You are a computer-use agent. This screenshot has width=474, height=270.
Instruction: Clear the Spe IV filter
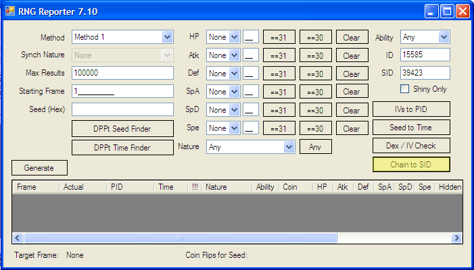(x=351, y=128)
